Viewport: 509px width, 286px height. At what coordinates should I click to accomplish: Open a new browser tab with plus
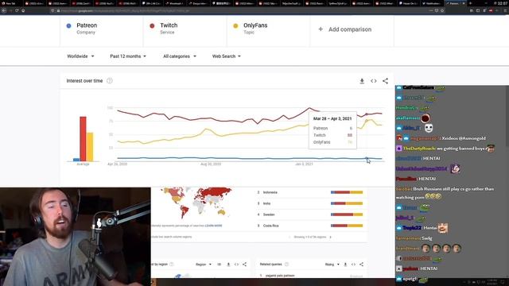pyautogui.click(x=470, y=3)
